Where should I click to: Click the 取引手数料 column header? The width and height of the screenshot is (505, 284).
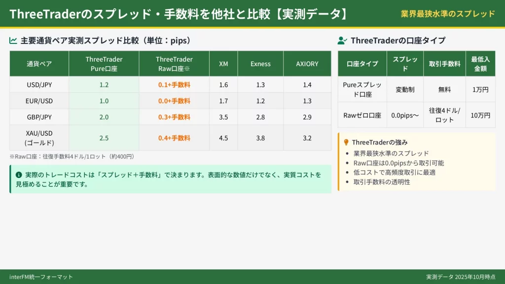coord(444,64)
